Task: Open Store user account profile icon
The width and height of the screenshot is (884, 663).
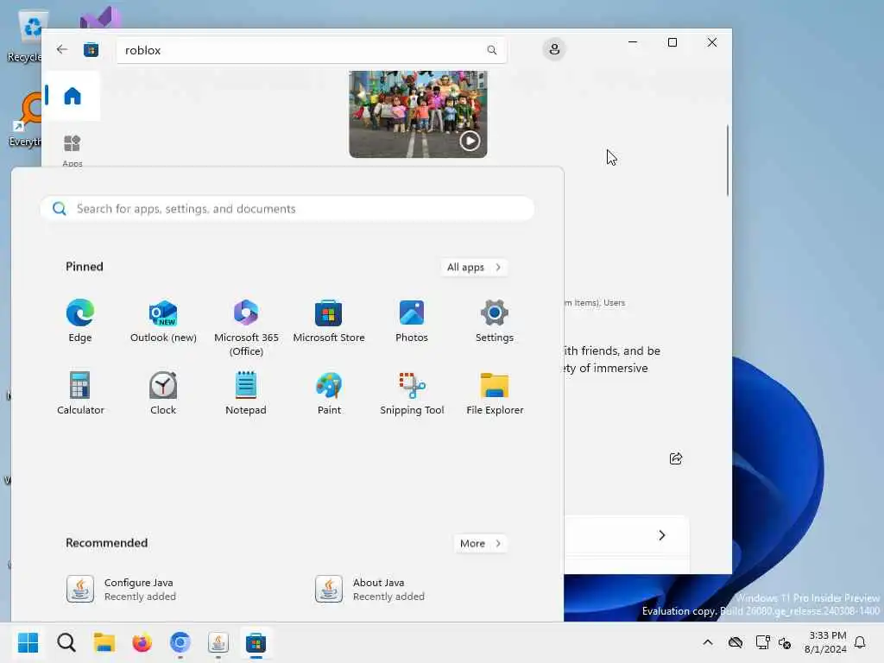Action: point(554,49)
